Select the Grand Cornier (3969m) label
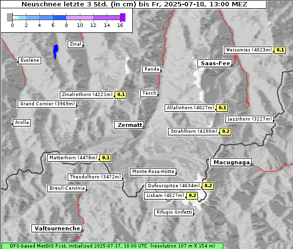This screenshot has width=293, height=249. [x=47, y=104]
